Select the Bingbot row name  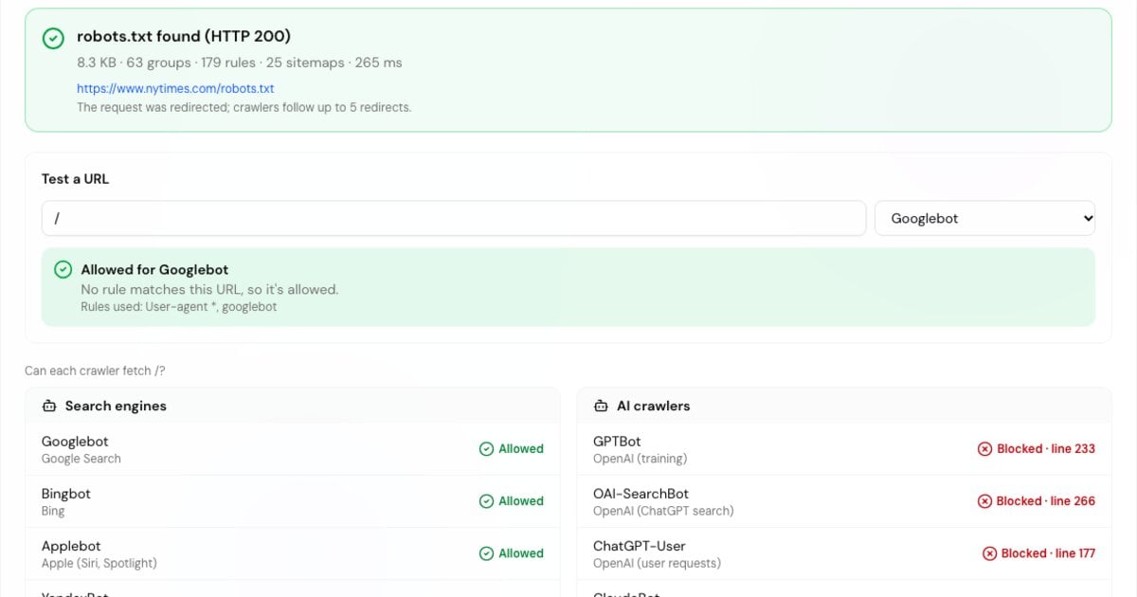[66, 494]
